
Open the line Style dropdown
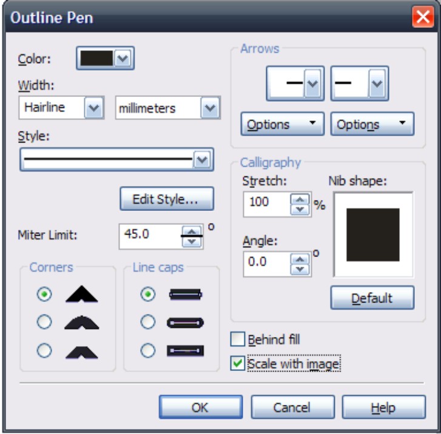202,159
